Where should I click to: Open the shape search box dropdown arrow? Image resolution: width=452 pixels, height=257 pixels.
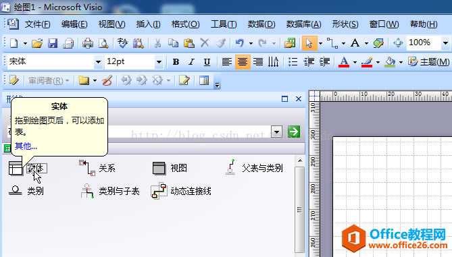(x=276, y=132)
